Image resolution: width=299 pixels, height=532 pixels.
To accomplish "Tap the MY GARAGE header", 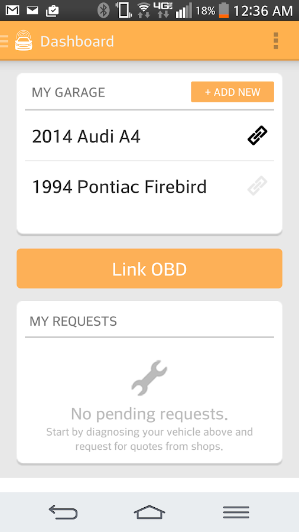I will (x=68, y=92).
